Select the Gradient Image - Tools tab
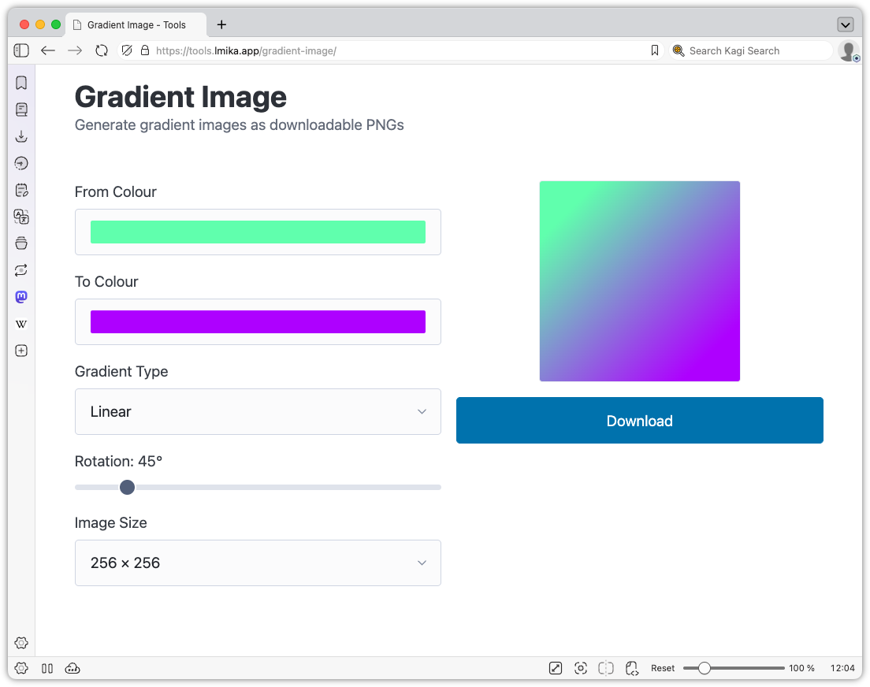The image size is (870, 687). (136, 24)
